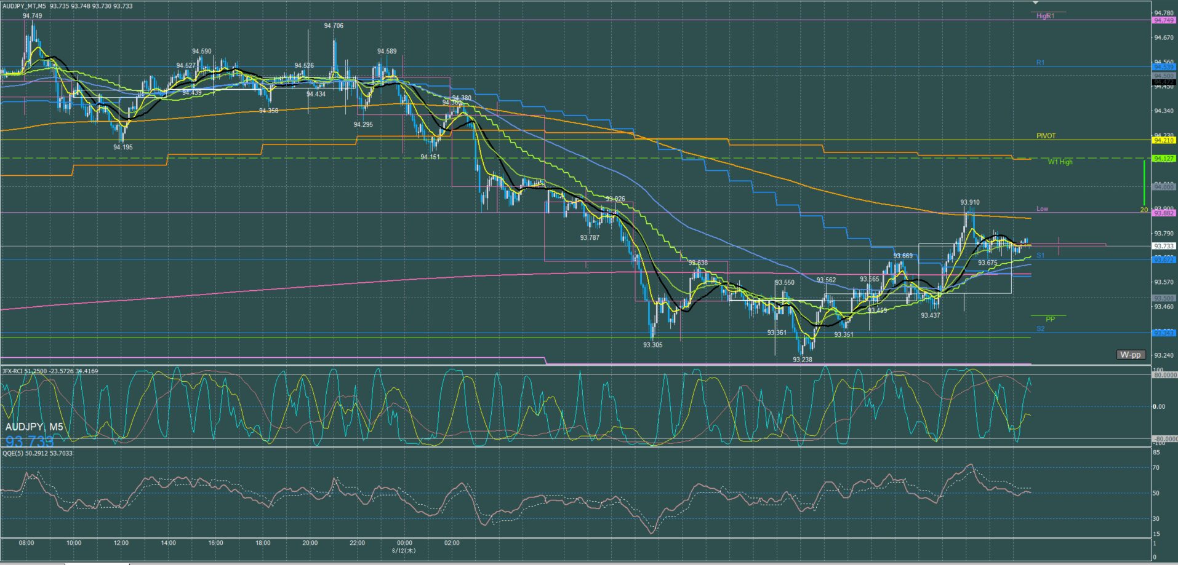Click the blue 93.343 price tag
Viewport: 1178px width, 565px height.
pos(1163,333)
